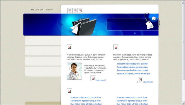
Task: Click the broken heading image above the bottom-left link list
Action: click(x=69, y=91)
